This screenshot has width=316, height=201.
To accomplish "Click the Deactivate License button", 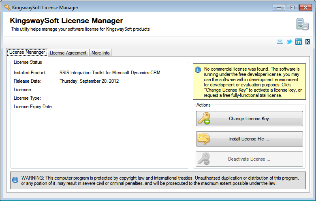I will pos(249,159).
